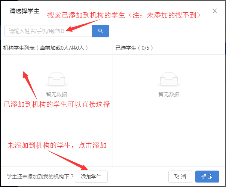Click 暂无数据 text in the selected panel
This screenshot has width=226, height=187.
pyautogui.click(x=169, y=94)
